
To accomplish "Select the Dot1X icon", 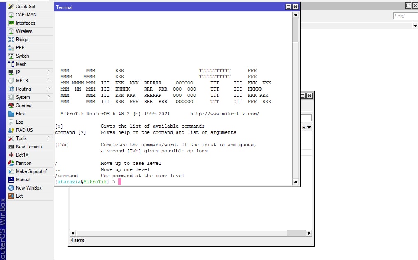I will [11, 155].
